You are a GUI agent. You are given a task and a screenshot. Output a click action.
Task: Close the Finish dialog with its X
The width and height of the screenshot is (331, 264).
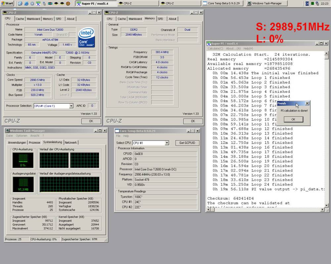click(307, 103)
